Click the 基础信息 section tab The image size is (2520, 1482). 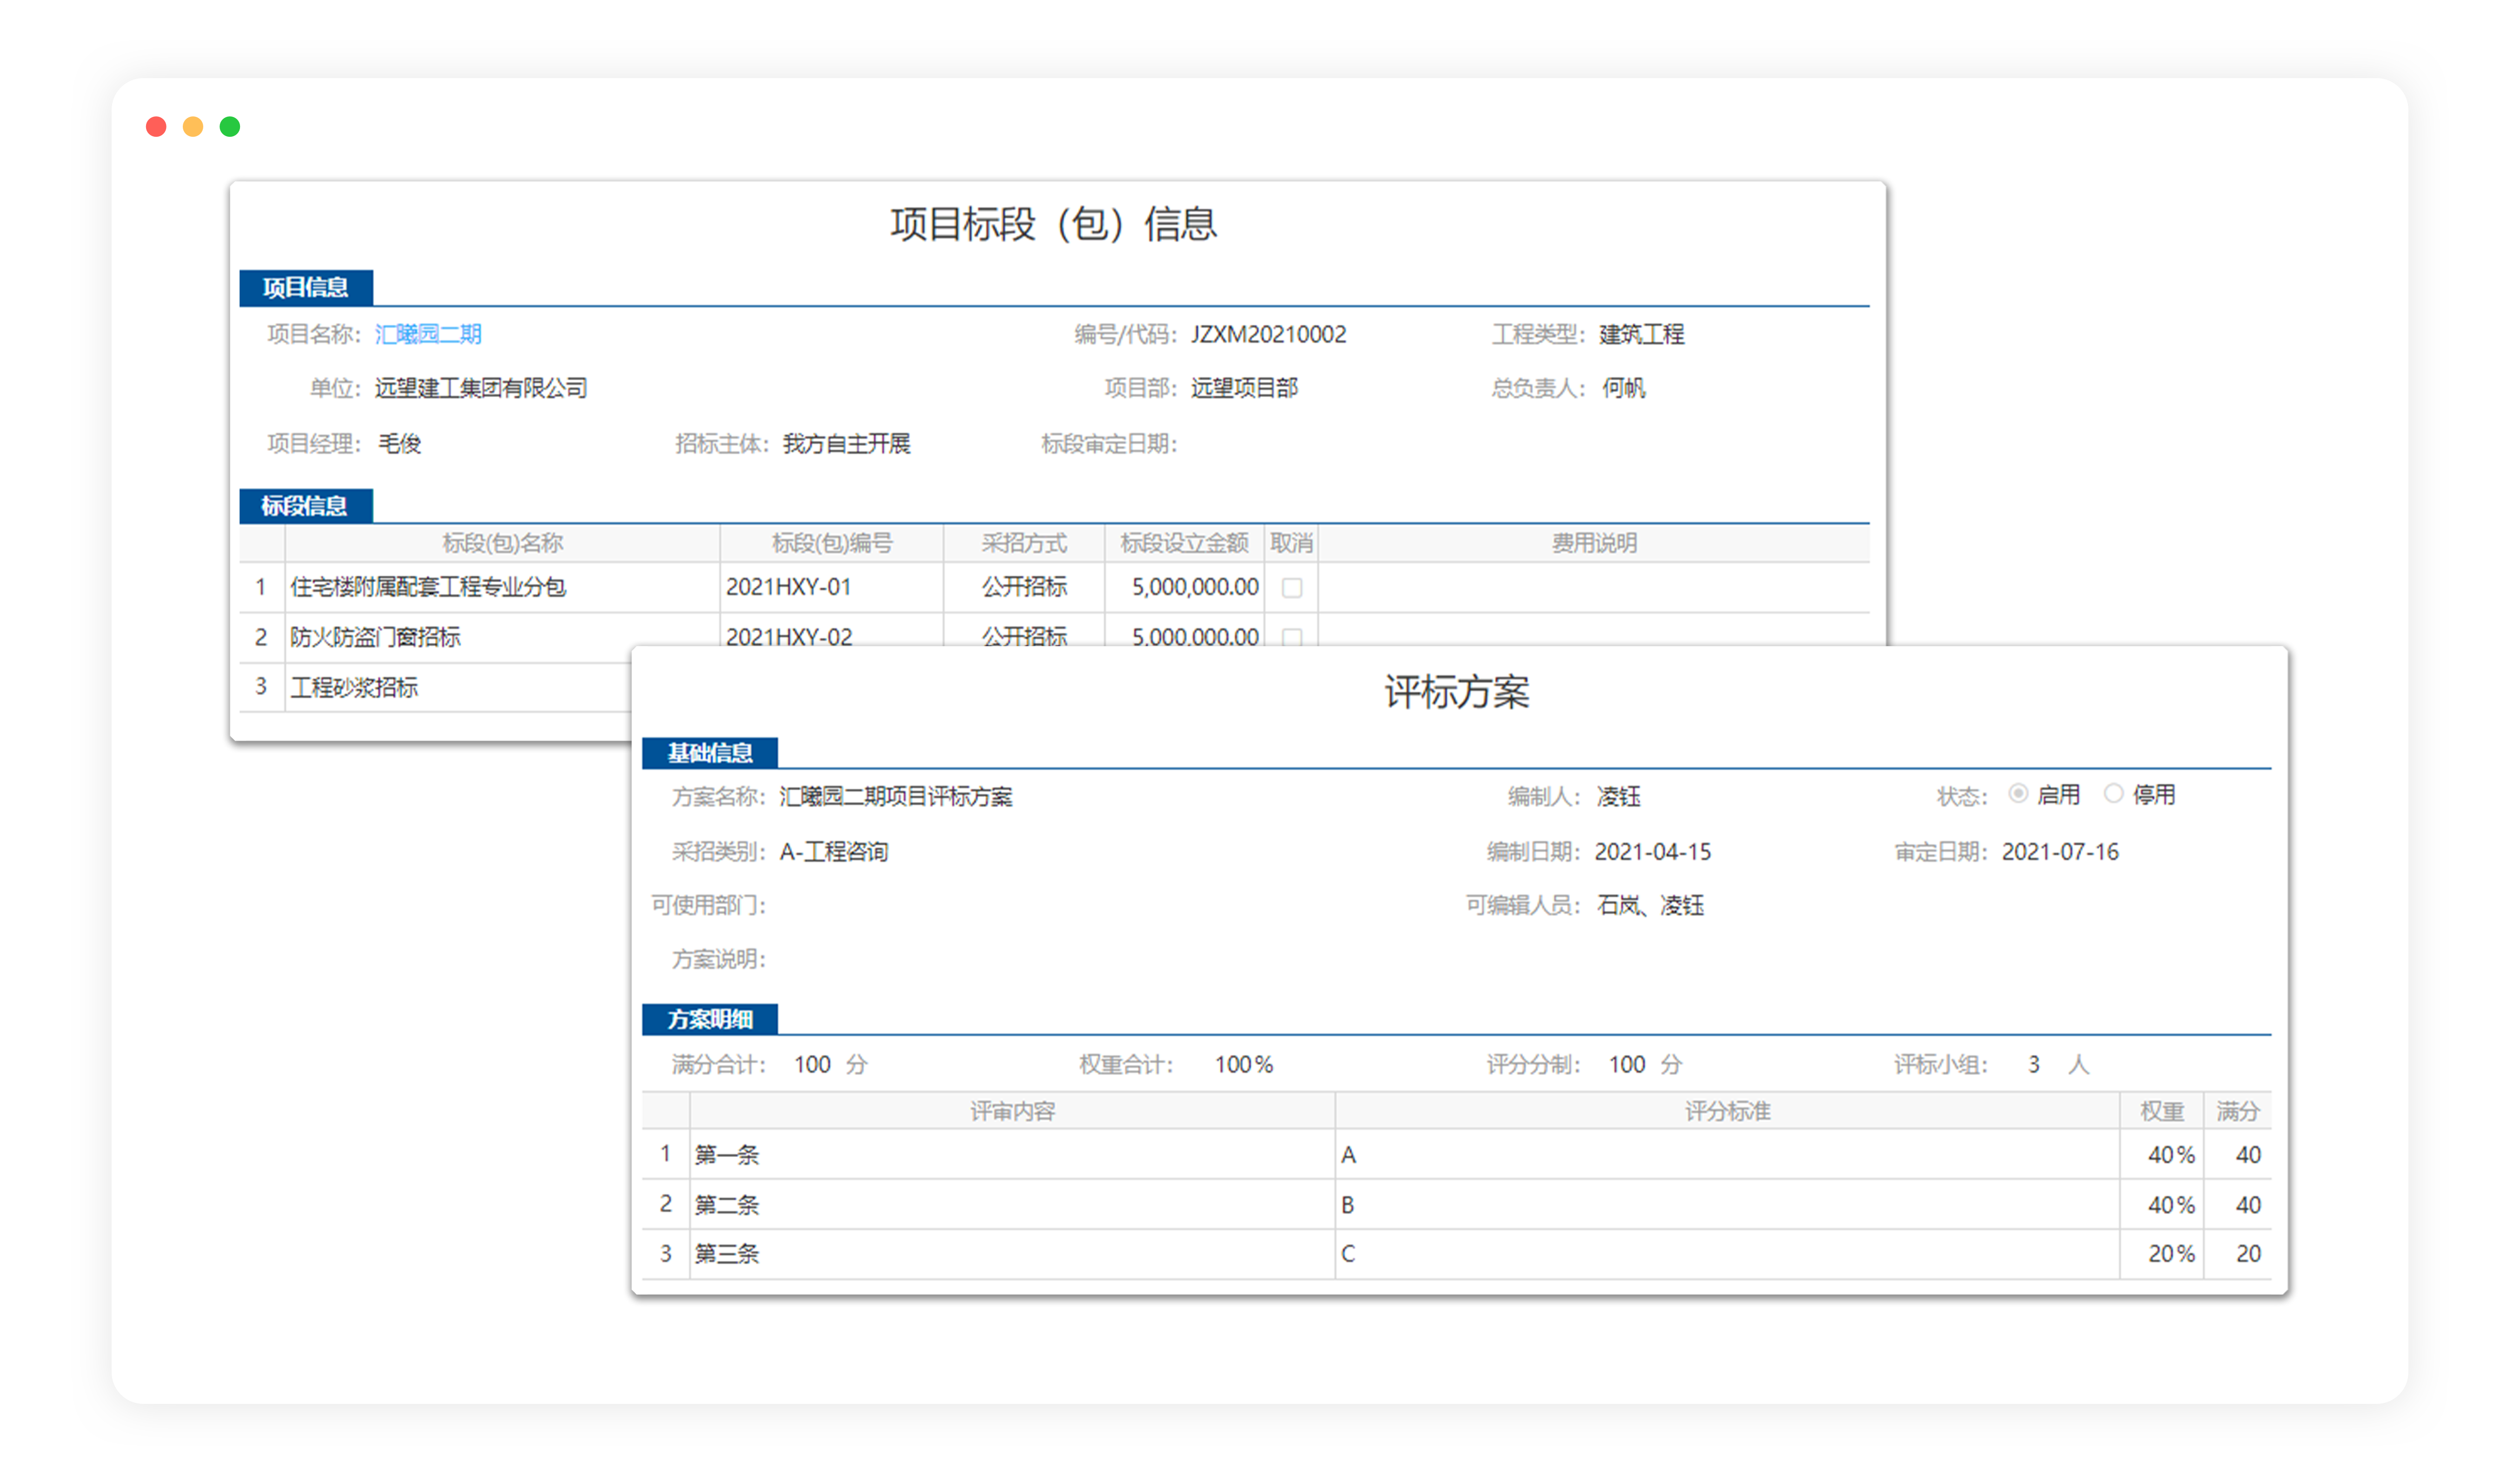click(x=710, y=753)
